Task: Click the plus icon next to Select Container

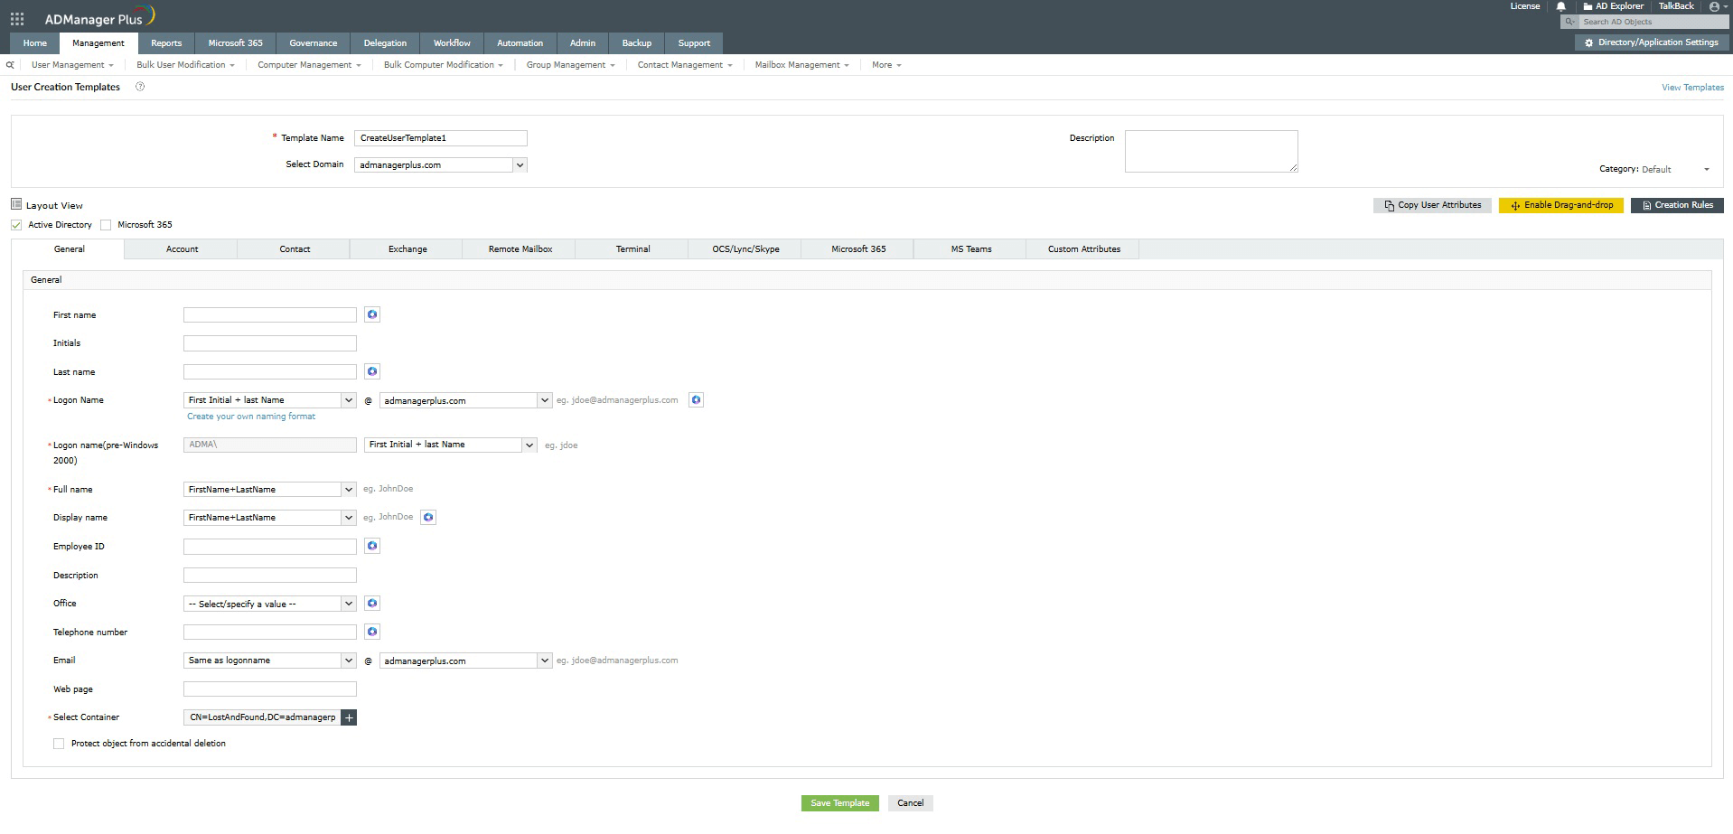Action: (349, 717)
